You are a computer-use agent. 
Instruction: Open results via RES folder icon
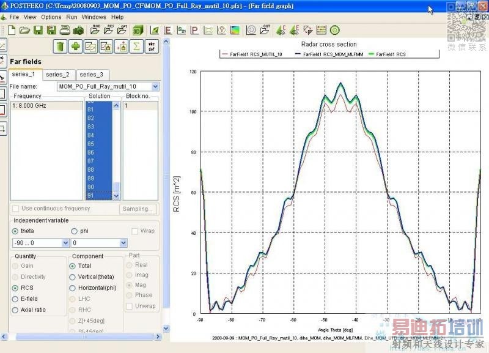pos(109,30)
